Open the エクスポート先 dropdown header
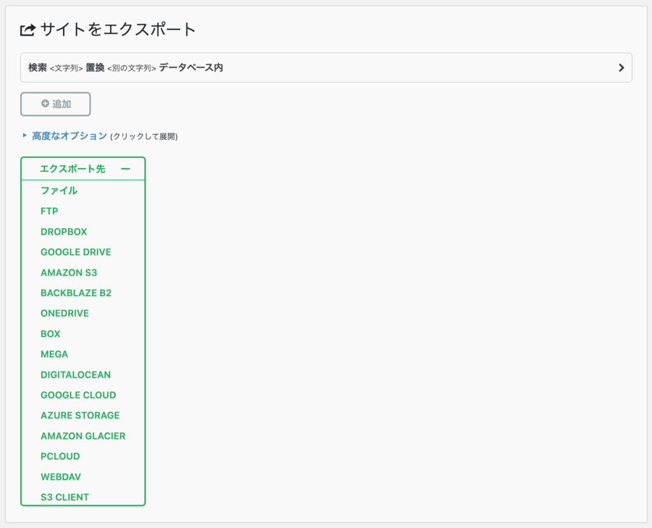 click(73, 169)
